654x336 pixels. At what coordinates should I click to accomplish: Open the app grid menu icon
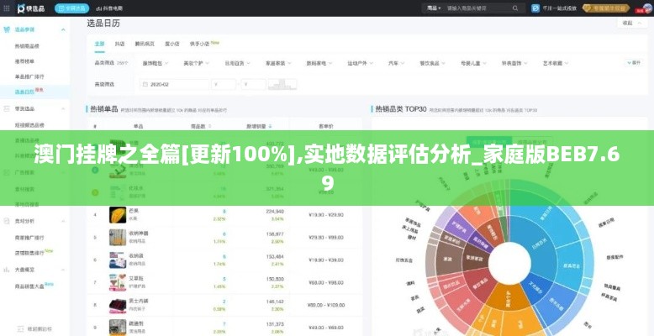click(6, 8)
